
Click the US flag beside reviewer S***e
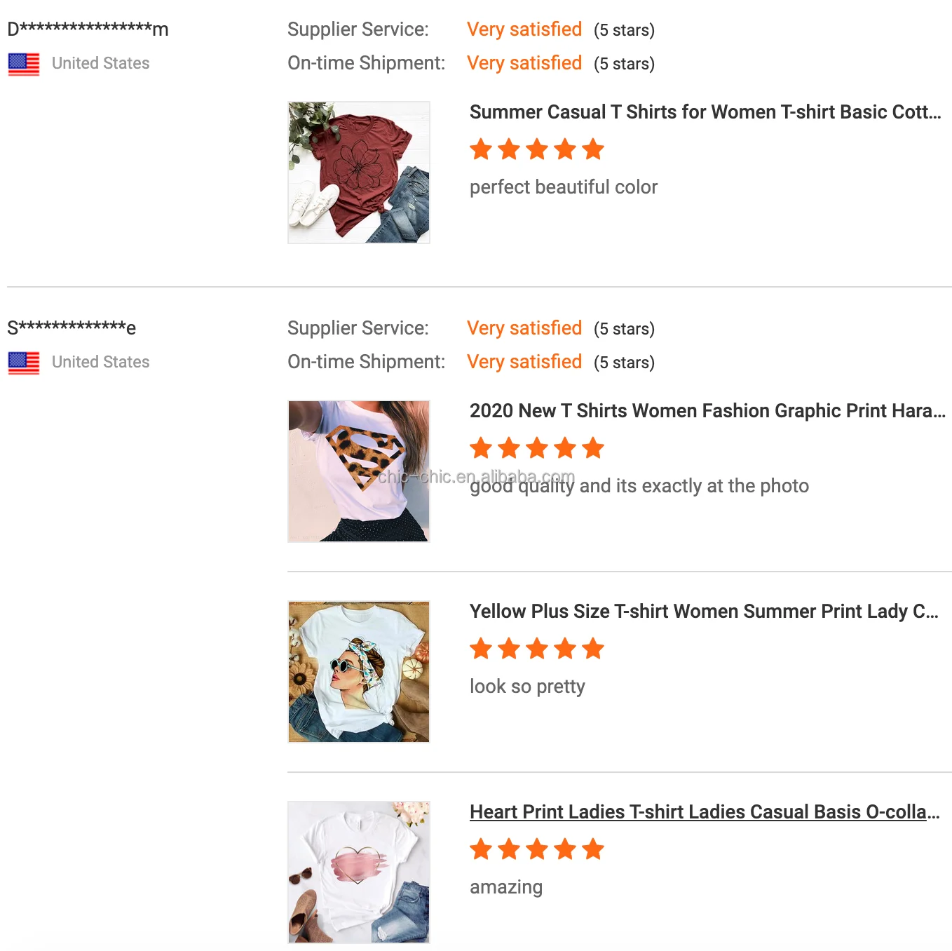[x=24, y=363]
